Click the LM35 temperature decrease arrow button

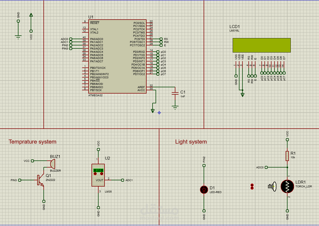(95, 174)
